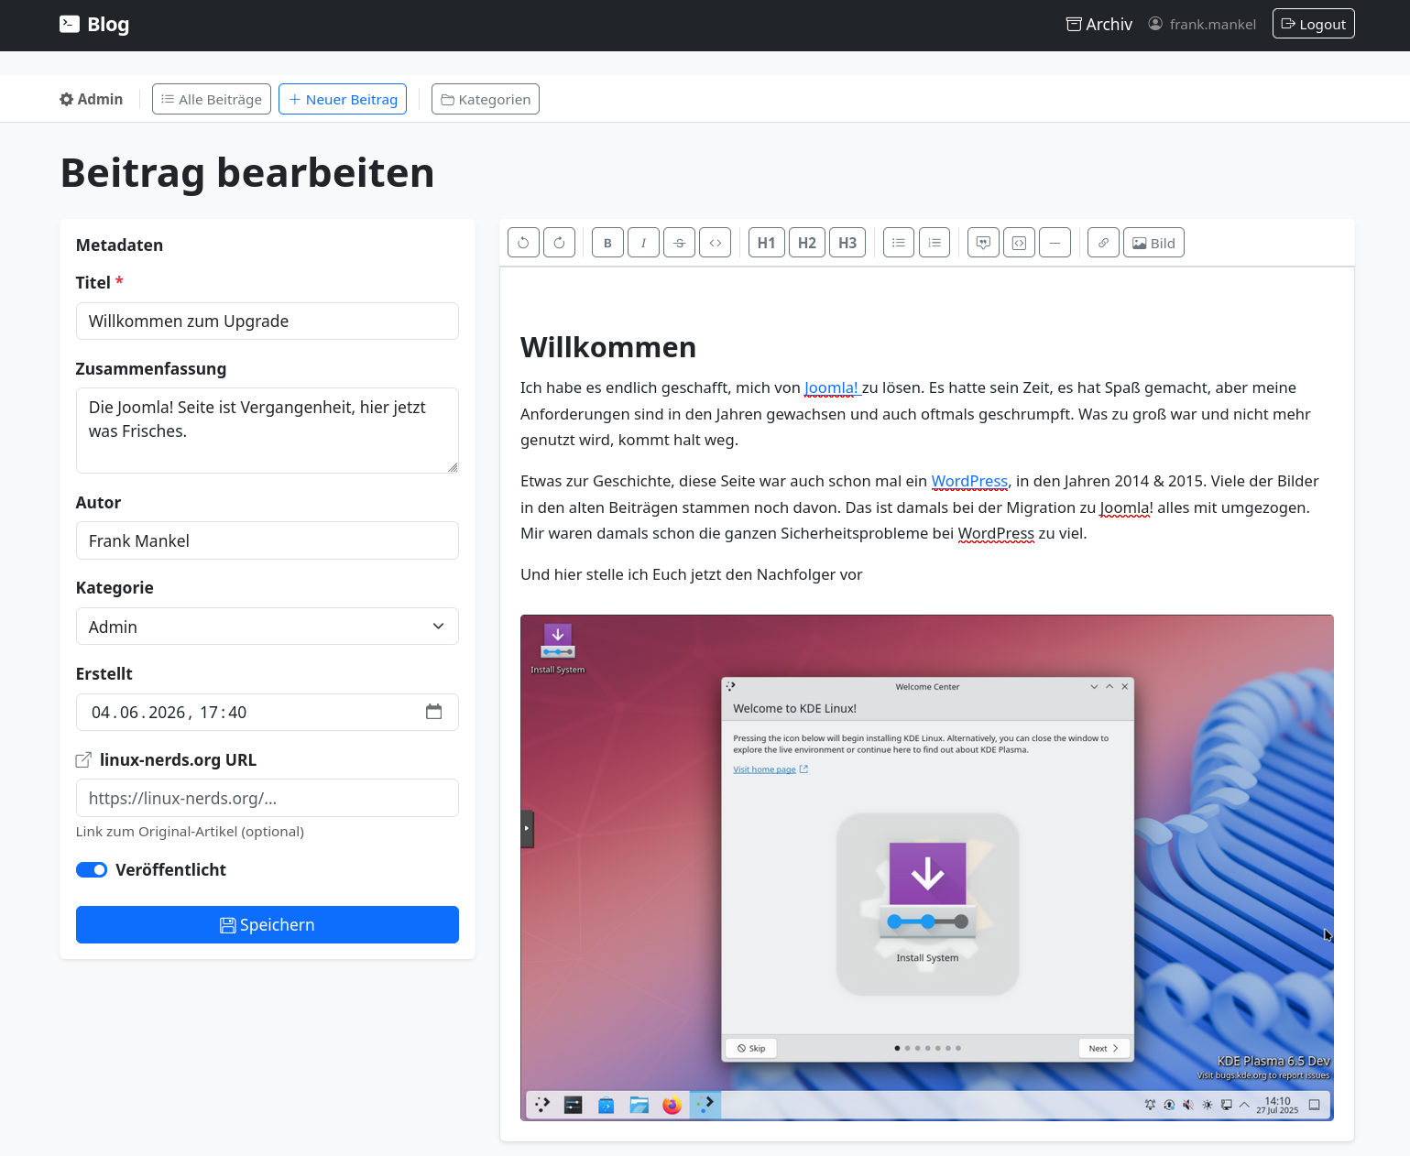Save the post with Speichern

[x=268, y=925]
